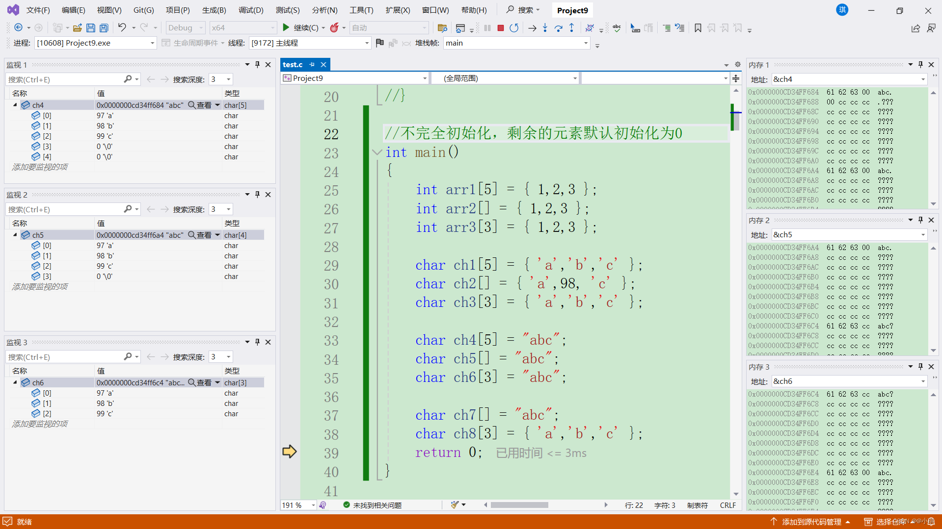Viewport: 942px width, 529px height.
Task: Pin the 内存 1 memory panel
Action: pos(920,65)
